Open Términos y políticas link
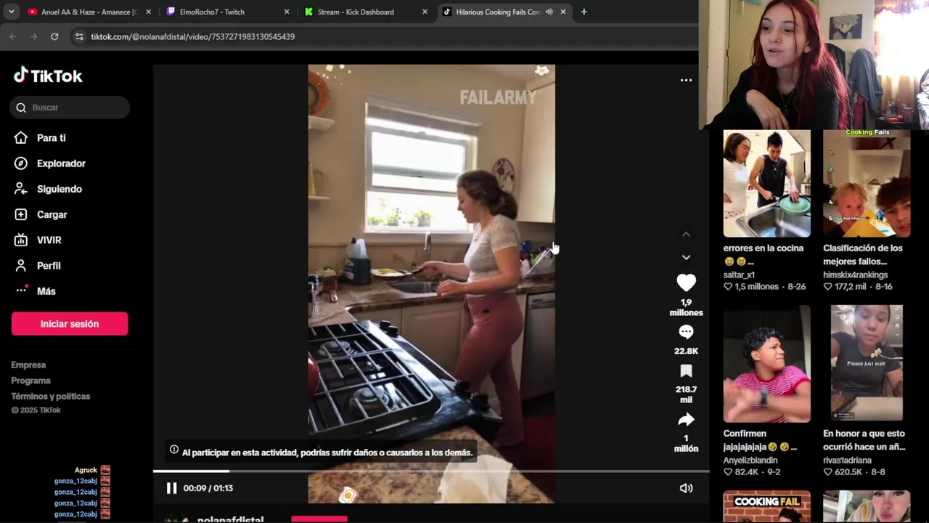 (51, 396)
